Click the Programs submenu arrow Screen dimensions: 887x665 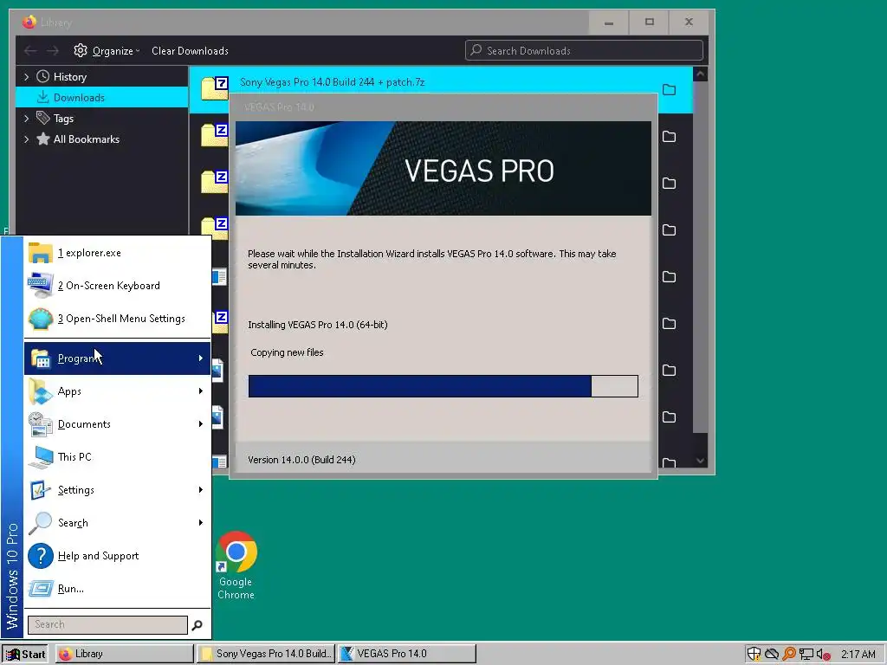click(201, 358)
